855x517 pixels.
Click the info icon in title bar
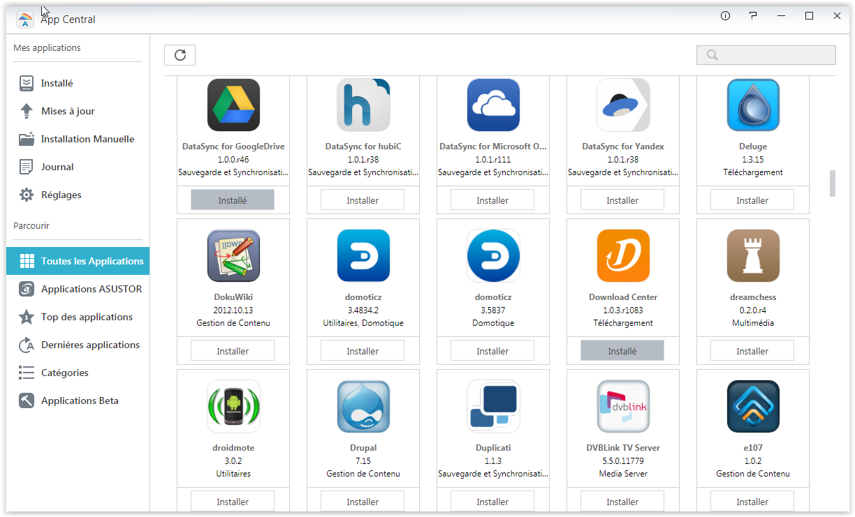(725, 16)
